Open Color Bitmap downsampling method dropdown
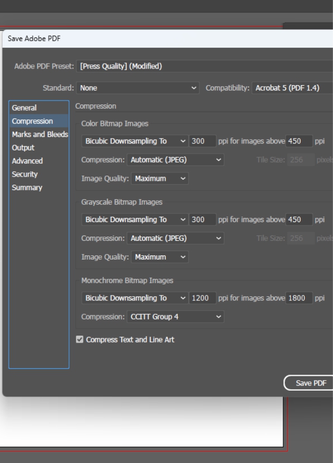This screenshot has width=333, height=463. pos(135,141)
